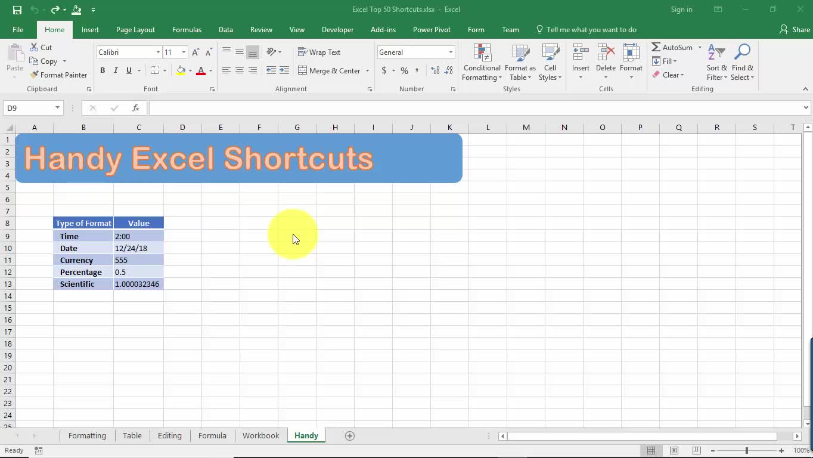Click the Name Box showing D9
The width and height of the screenshot is (813, 458).
pos(28,108)
